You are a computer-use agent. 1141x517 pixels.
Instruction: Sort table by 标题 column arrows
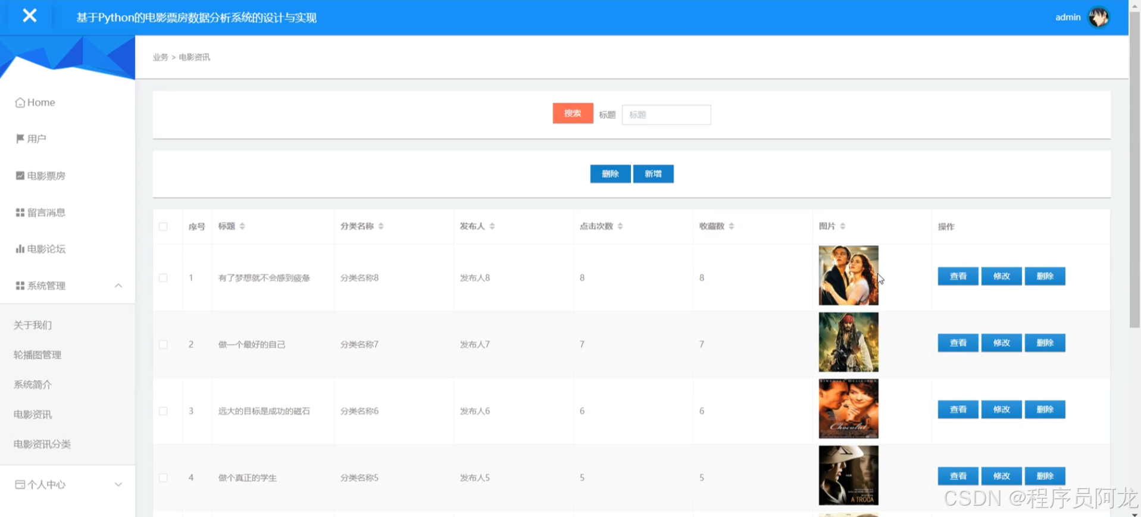(242, 226)
